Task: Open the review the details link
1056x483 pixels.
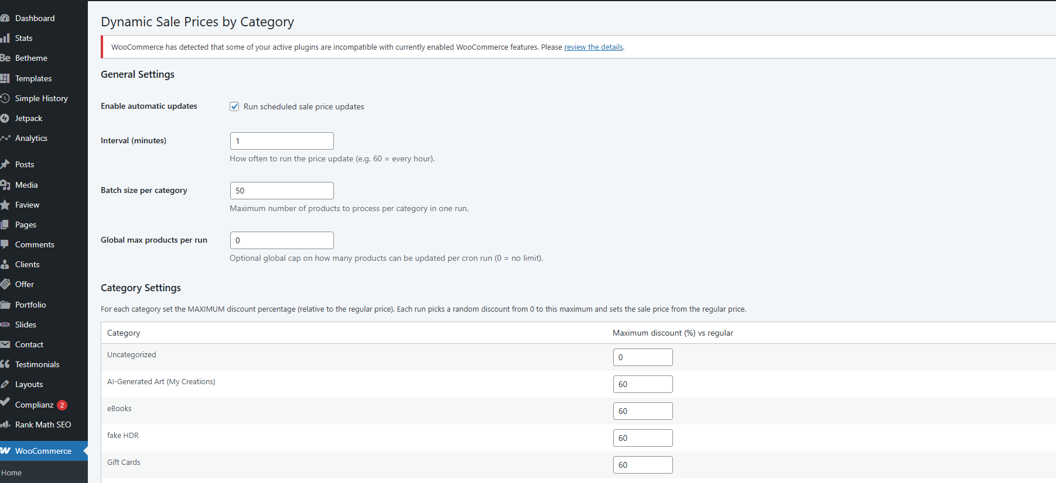Action: click(593, 47)
